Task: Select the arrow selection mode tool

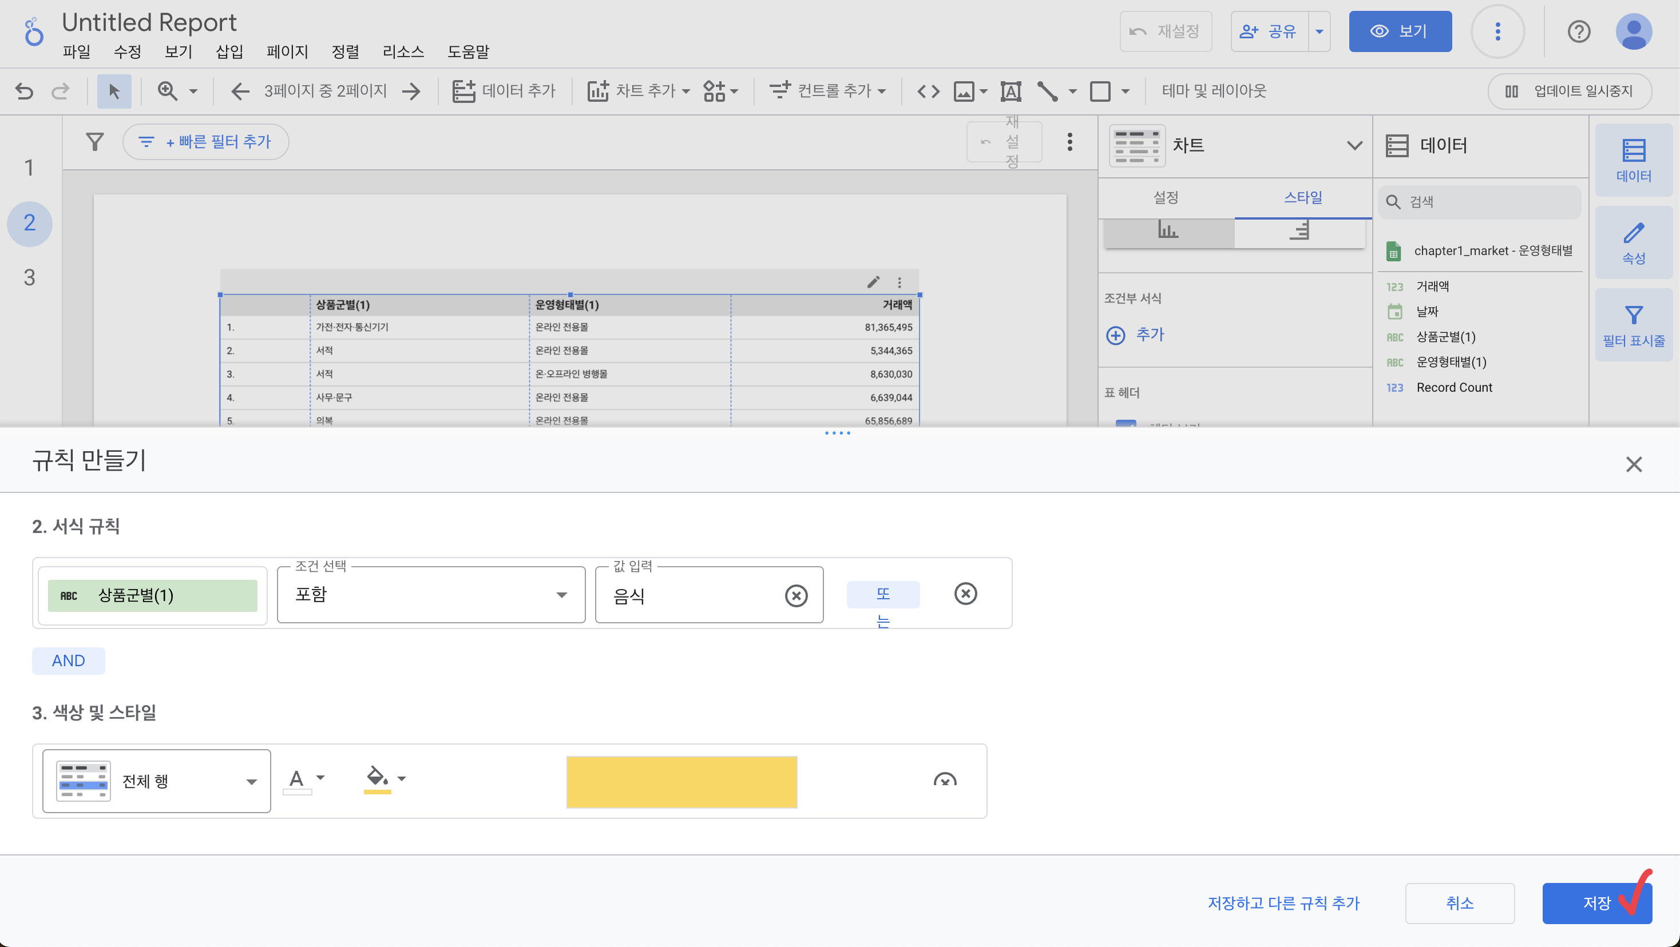Action: pos(114,91)
